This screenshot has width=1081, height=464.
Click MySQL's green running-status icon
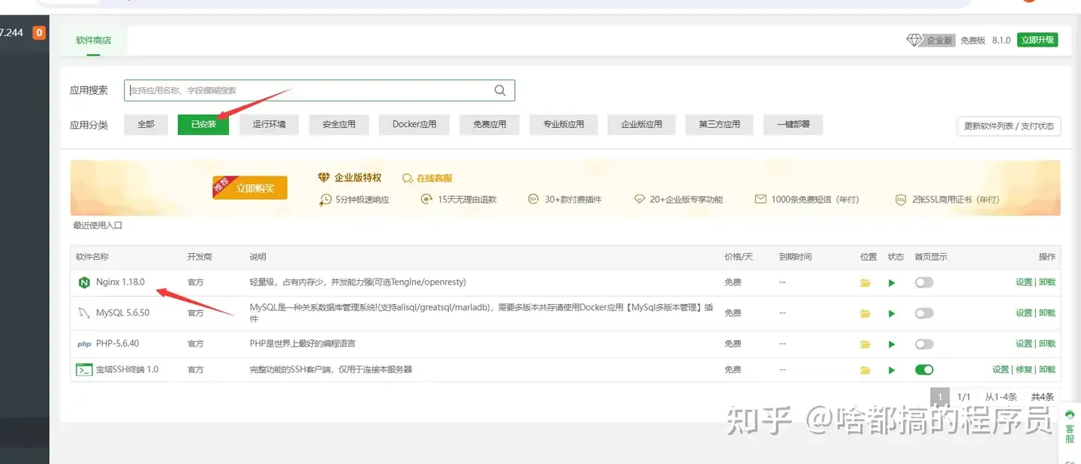pyautogui.click(x=891, y=313)
